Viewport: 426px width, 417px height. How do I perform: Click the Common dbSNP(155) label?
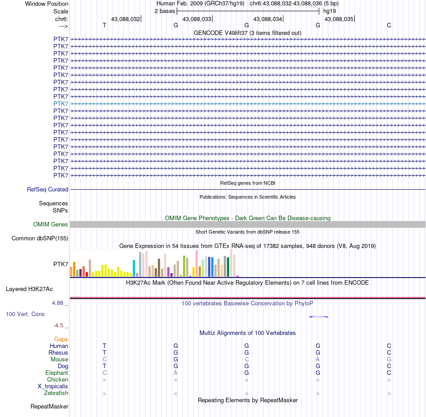coord(40,238)
